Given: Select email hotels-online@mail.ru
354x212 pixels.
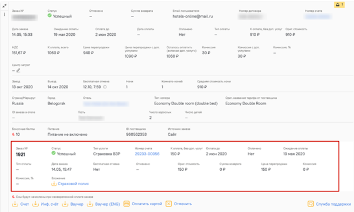Looking at the screenshot, I should pos(193,16).
